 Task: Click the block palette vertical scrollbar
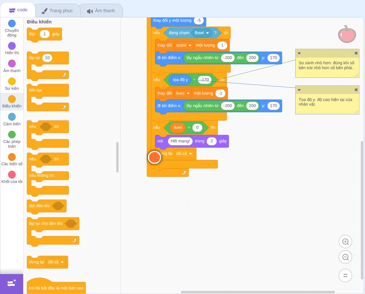(117, 157)
